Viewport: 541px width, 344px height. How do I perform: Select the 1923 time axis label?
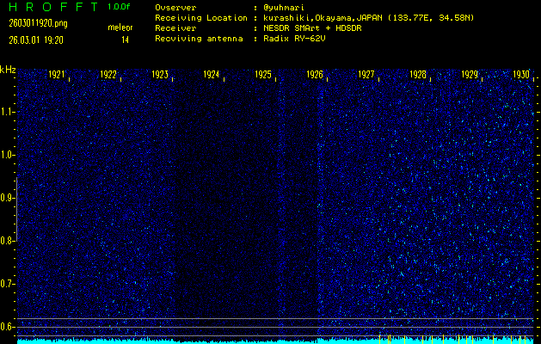(x=160, y=75)
